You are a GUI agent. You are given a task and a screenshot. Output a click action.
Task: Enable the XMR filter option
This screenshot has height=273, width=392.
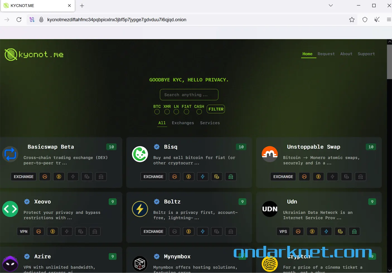point(167,111)
